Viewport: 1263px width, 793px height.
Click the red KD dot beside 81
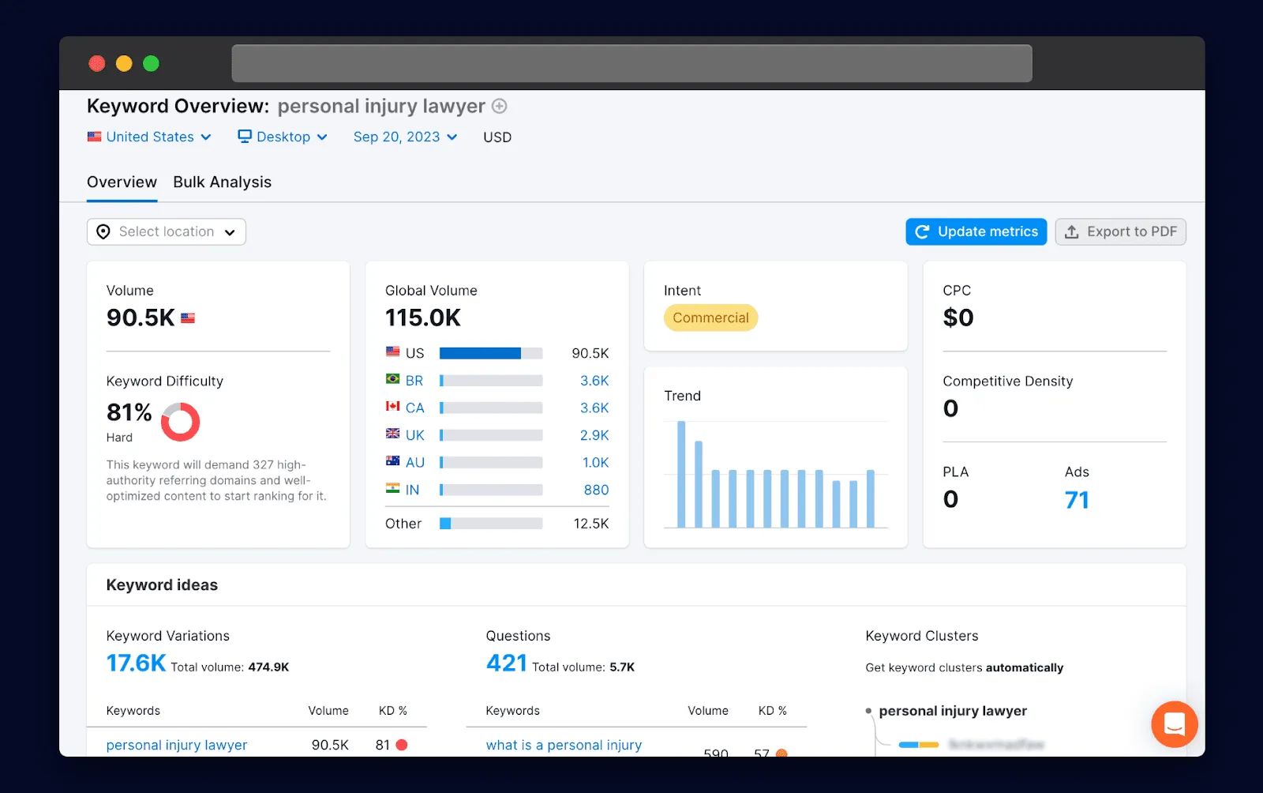click(x=402, y=745)
